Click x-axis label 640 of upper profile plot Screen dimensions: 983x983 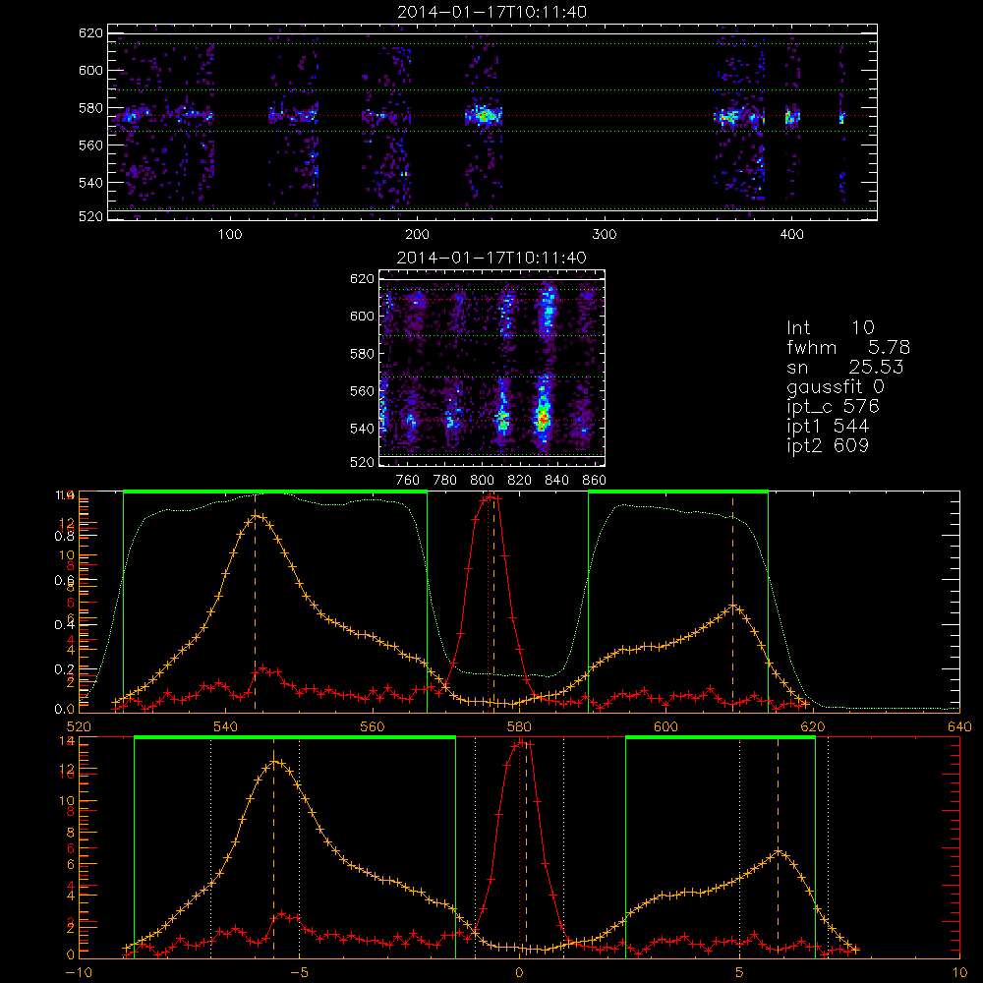click(x=959, y=726)
